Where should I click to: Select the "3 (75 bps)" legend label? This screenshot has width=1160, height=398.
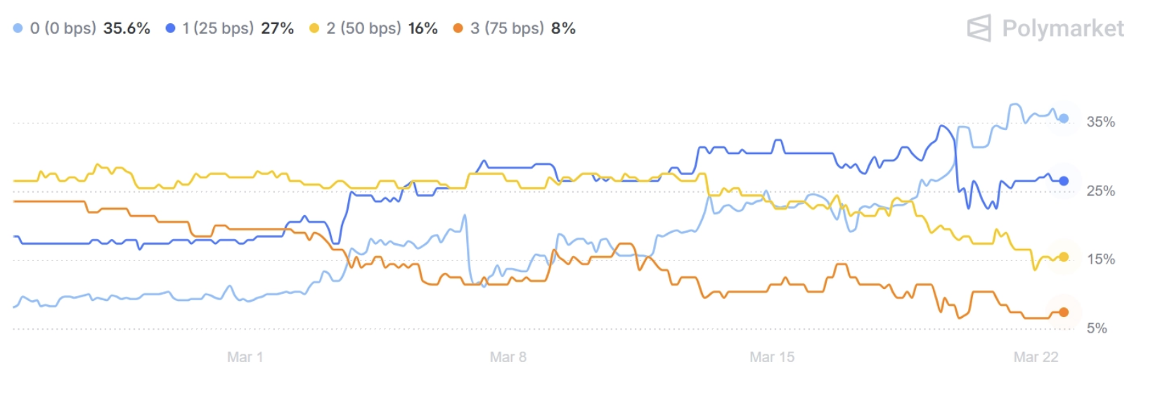507,28
